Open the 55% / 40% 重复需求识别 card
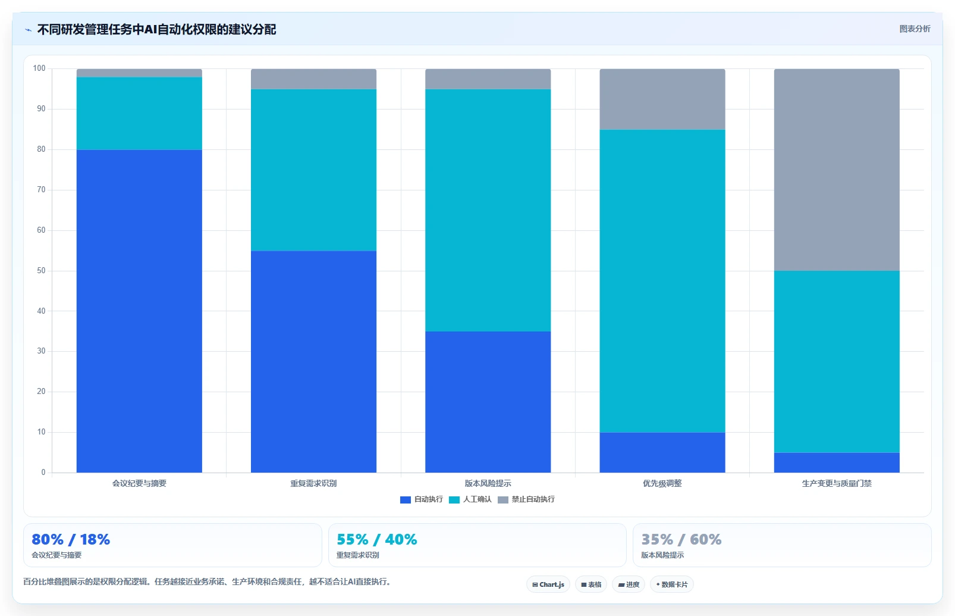Screen dimensions: 955x616 pyautogui.click(x=478, y=545)
